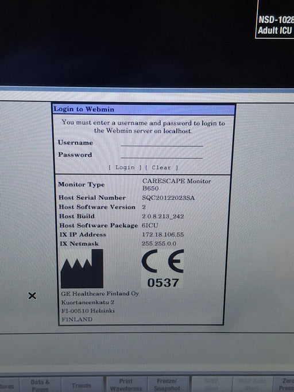Click the Login button
294x392 pixels.
125,168
